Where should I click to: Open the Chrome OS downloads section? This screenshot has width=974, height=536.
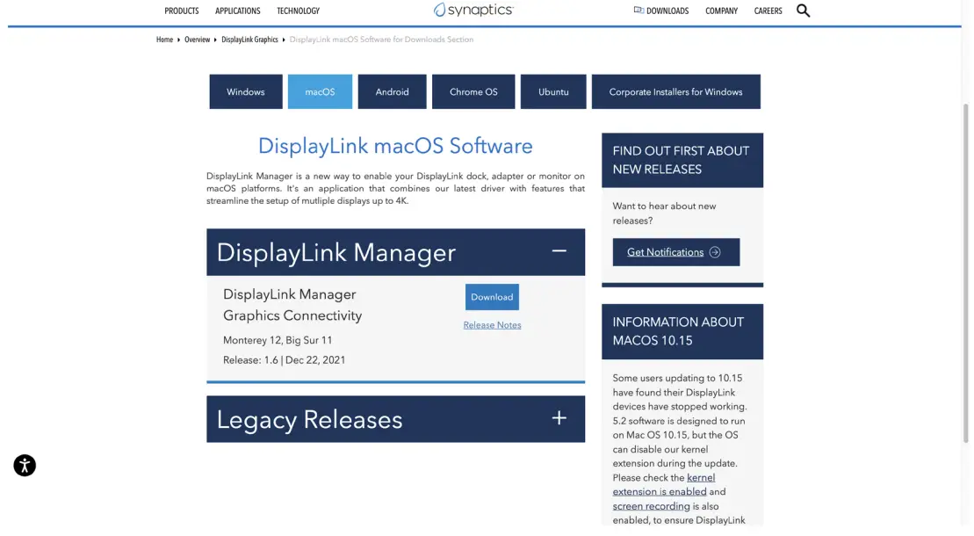pyautogui.click(x=473, y=91)
